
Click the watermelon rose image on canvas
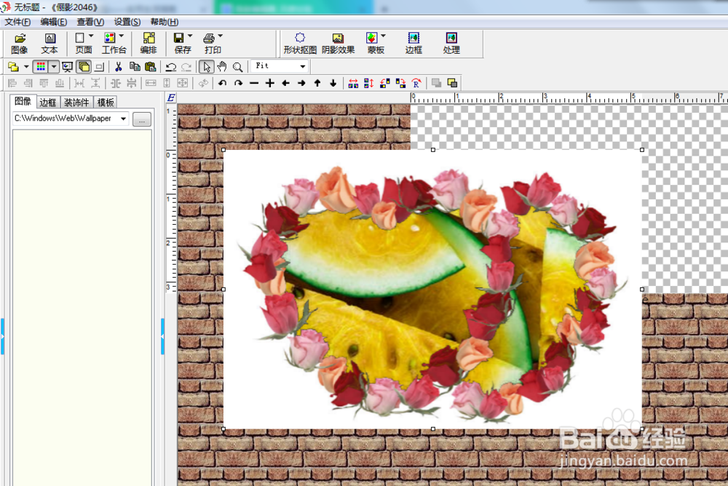pyautogui.click(x=432, y=289)
